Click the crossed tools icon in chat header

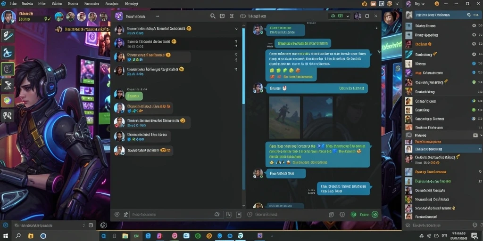232,16
